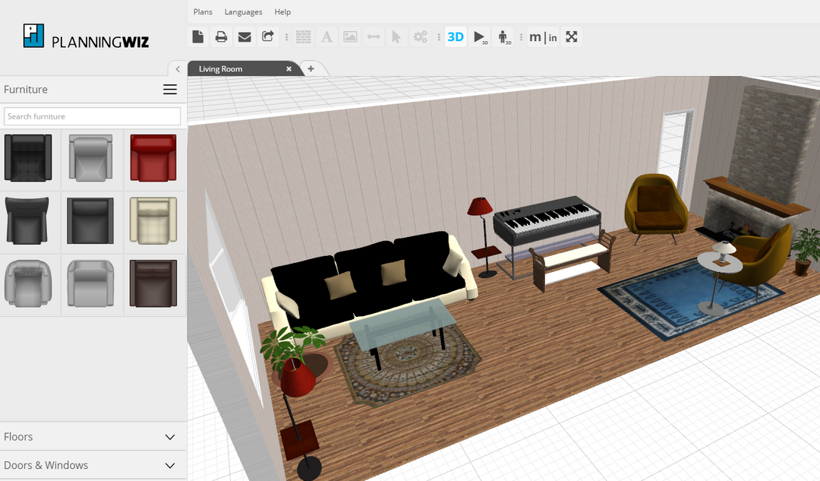This screenshot has width=820, height=481.
Task: Print the plan with printer icon
Action: pyautogui.click(x=221, y=36)
